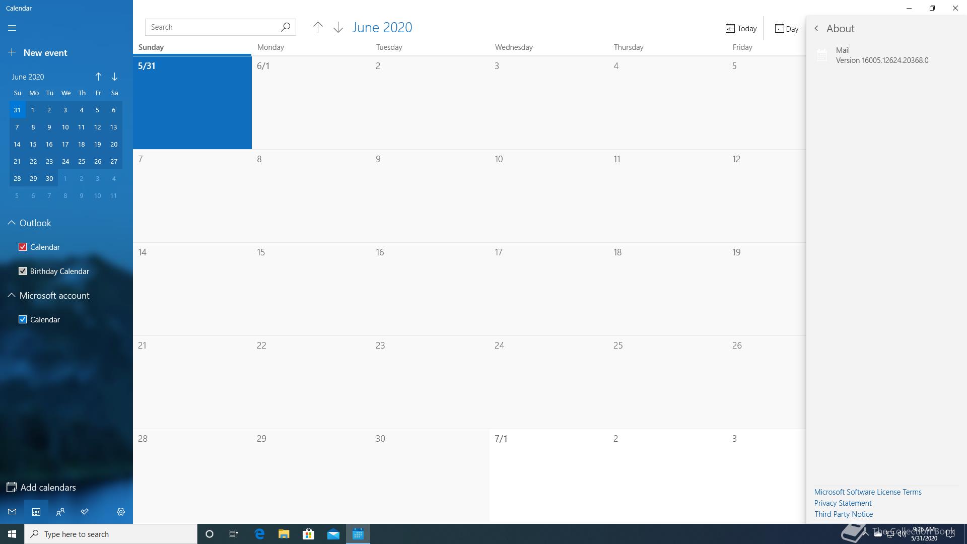967x544 pixels.
Task: Open Microsoft Software License Terms link
Action: 868,492
